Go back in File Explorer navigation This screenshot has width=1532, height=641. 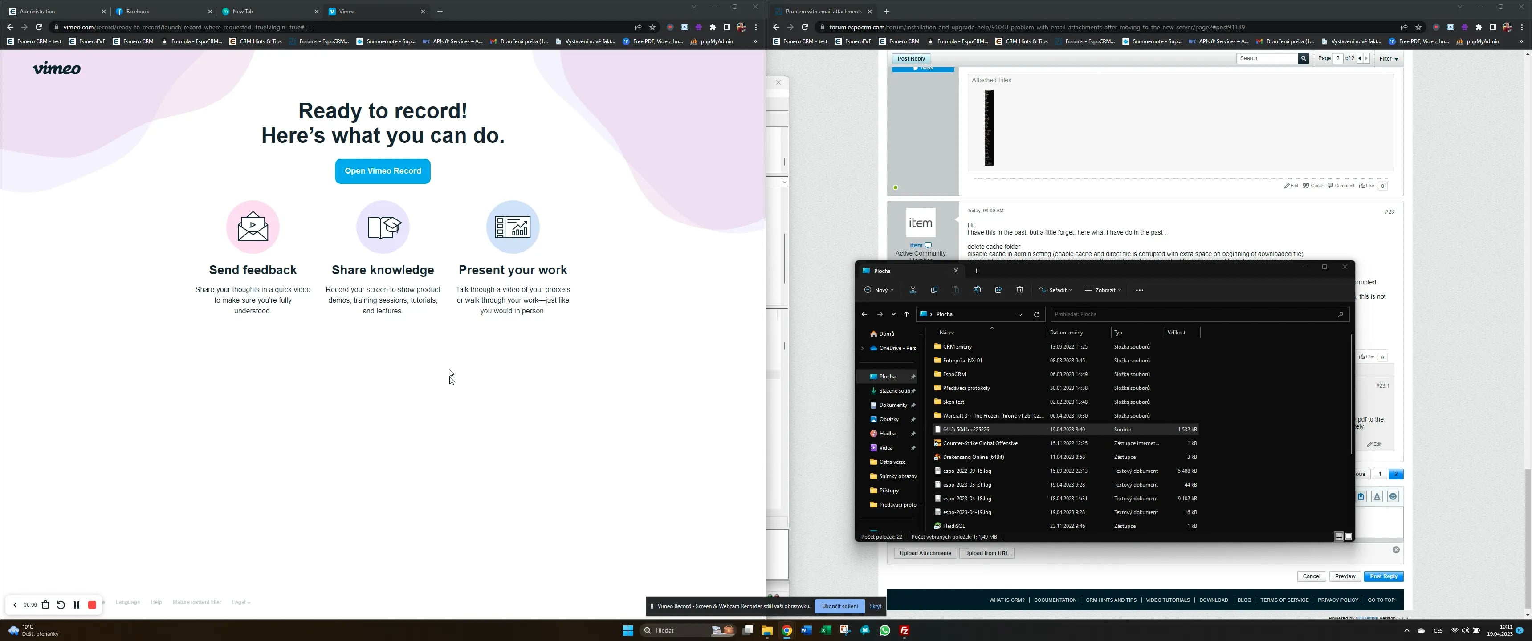coord(864,314)
